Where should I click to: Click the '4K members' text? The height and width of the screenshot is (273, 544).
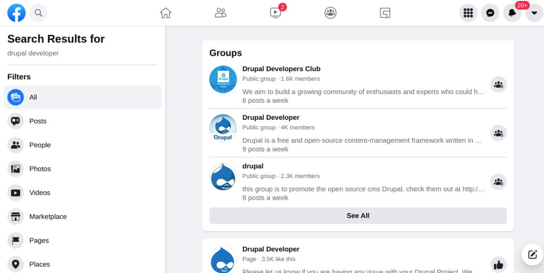(298, 127)
